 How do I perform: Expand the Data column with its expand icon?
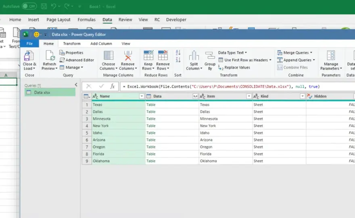[195, 96]
